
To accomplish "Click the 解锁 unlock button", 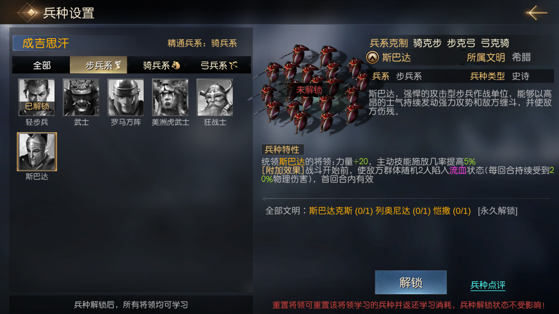I will coord(411,282).
